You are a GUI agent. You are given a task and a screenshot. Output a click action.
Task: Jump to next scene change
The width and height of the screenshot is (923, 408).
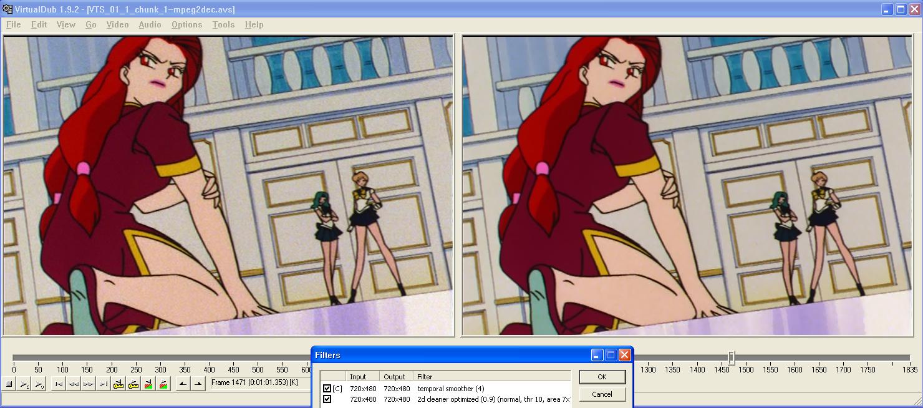point(163,384)
